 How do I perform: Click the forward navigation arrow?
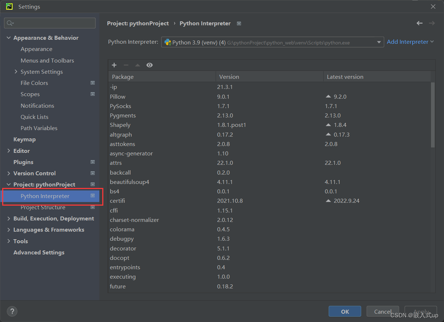(x=432, y=23)
